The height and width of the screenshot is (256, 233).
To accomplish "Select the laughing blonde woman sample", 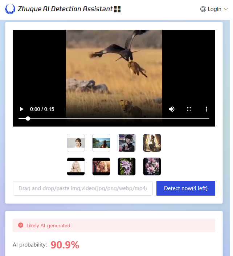I will [101, 167].
